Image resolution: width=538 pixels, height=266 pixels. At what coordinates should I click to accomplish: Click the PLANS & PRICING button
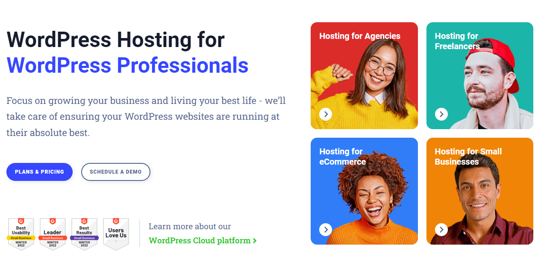coord(39,172)
